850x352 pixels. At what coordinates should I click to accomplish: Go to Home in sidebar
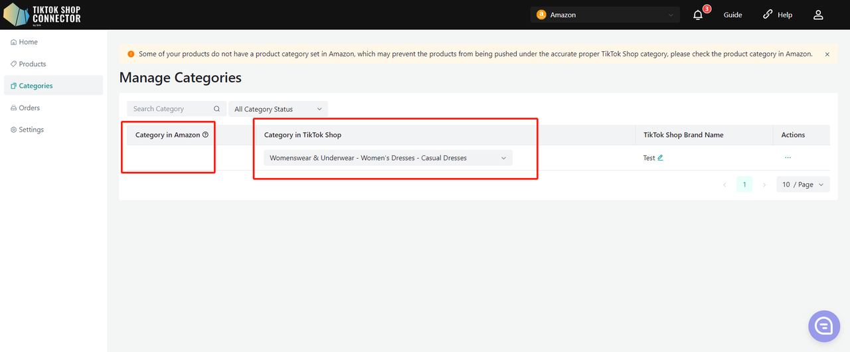pyautogui.click(x=28, y=42)
